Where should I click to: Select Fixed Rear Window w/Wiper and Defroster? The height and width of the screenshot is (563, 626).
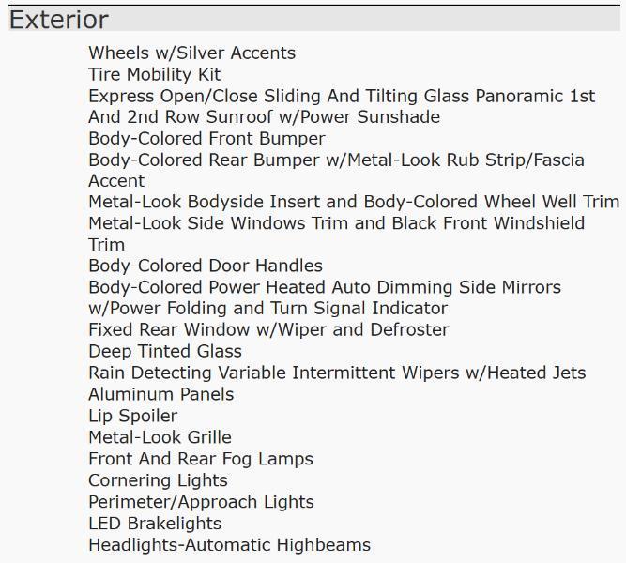268,330
